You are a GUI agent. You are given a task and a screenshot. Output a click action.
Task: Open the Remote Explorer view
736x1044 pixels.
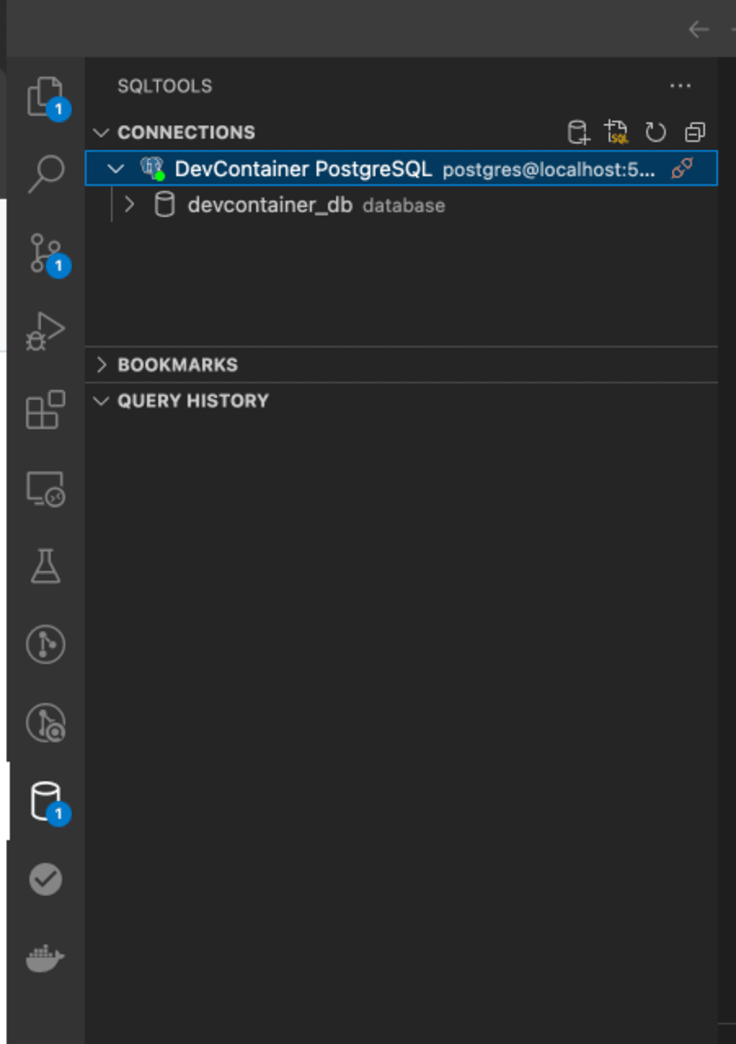45,489
